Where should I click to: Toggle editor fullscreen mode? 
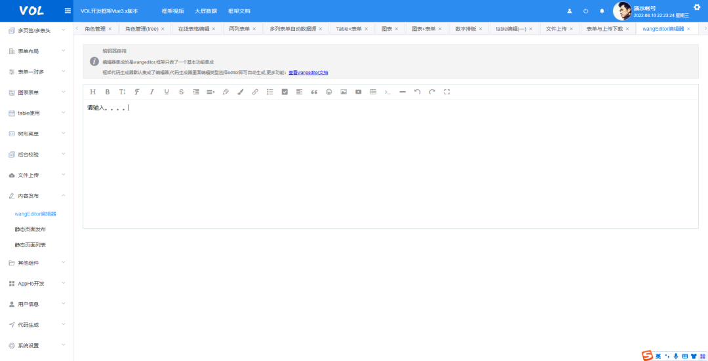pos(447,92)
